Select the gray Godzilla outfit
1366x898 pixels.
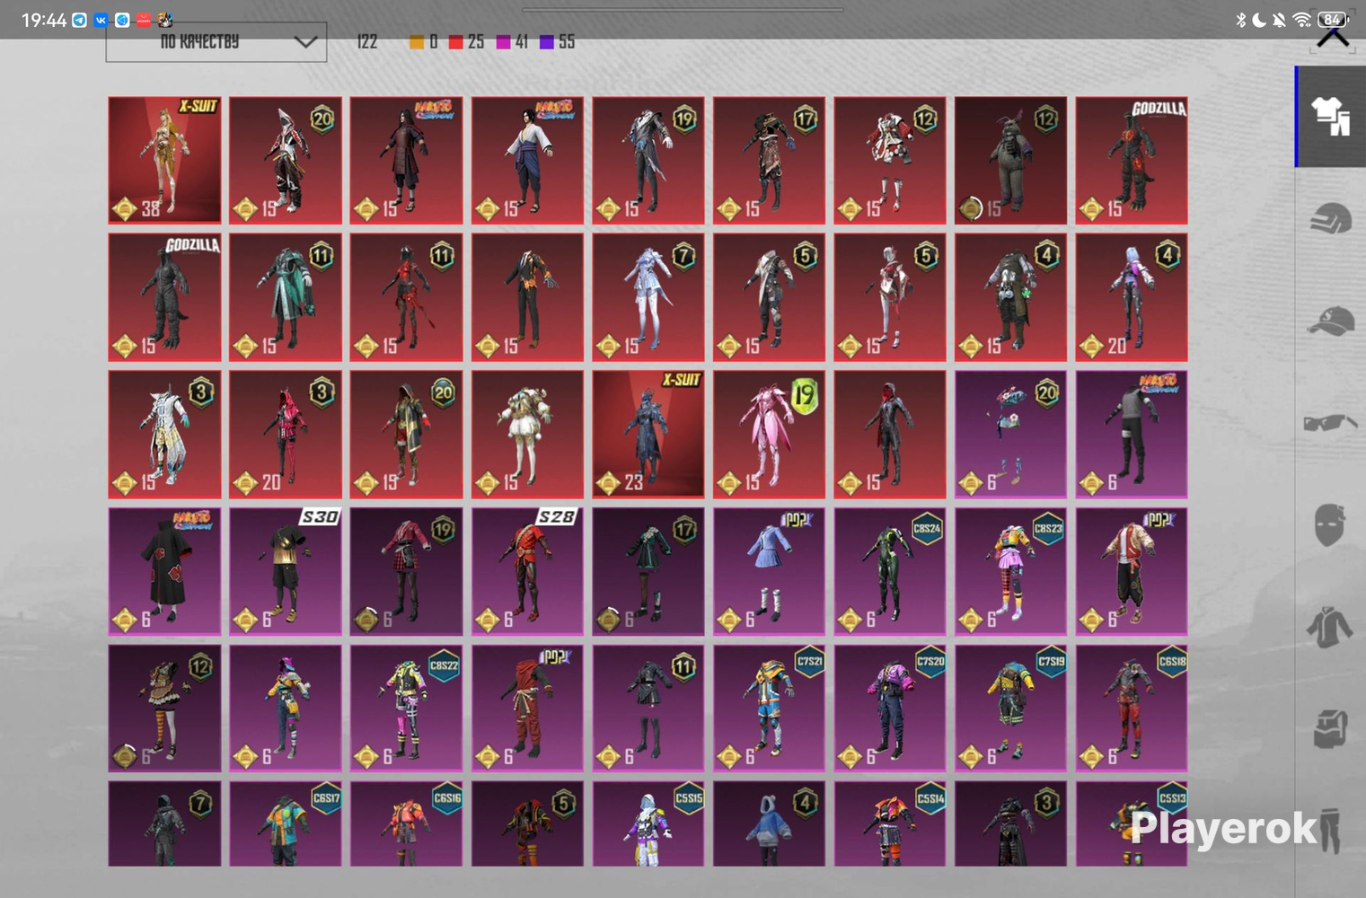164,297
